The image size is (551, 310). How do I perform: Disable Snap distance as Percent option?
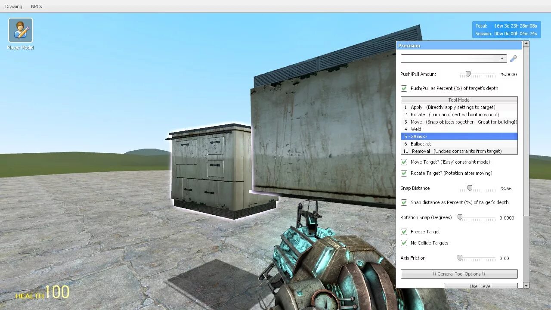point(404,202)
